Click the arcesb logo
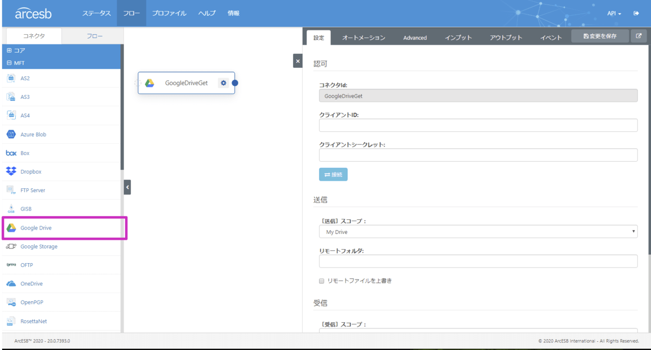The image size is (651, 350). [33, 13]
